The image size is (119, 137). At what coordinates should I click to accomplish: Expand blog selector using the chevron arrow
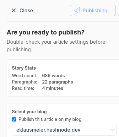click(112, 130)
